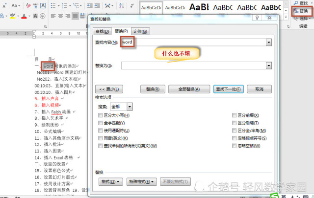The image size is (314, 198).
Task: Click the Sort A-Z icon
Action: (x=121, y=5)
